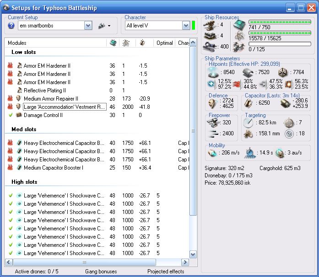The height and width of the screenshot is (277, 319).
Task: Toggle Medium Capacitor Booster I state
Action: pos(10,167)
